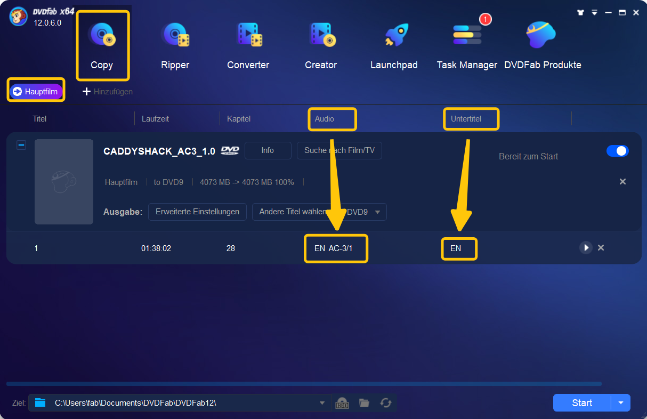Click the chapter count 28
This screenshot has width=647, height=419.
(231, 248)
